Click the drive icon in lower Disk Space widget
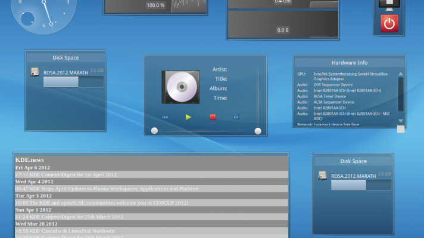 [x=322, y=176]
